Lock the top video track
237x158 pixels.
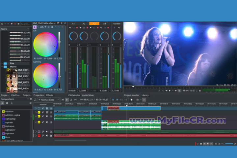point(51,108)
